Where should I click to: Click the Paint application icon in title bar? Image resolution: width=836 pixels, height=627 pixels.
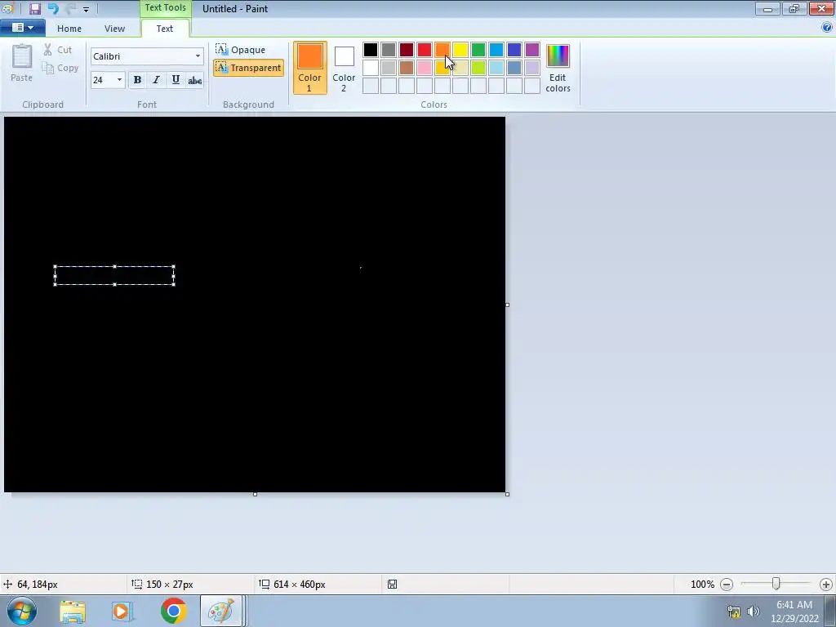click(x=7, y=8)
